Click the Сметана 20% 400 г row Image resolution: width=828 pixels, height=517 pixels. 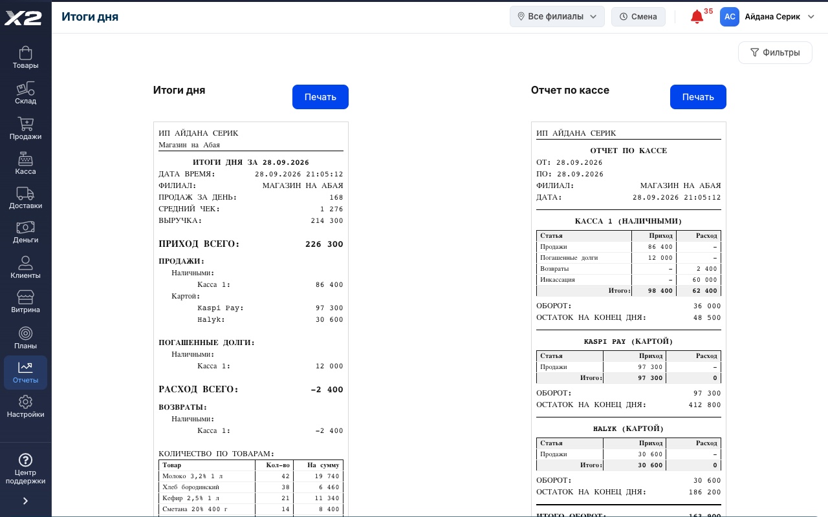point(251,509)
